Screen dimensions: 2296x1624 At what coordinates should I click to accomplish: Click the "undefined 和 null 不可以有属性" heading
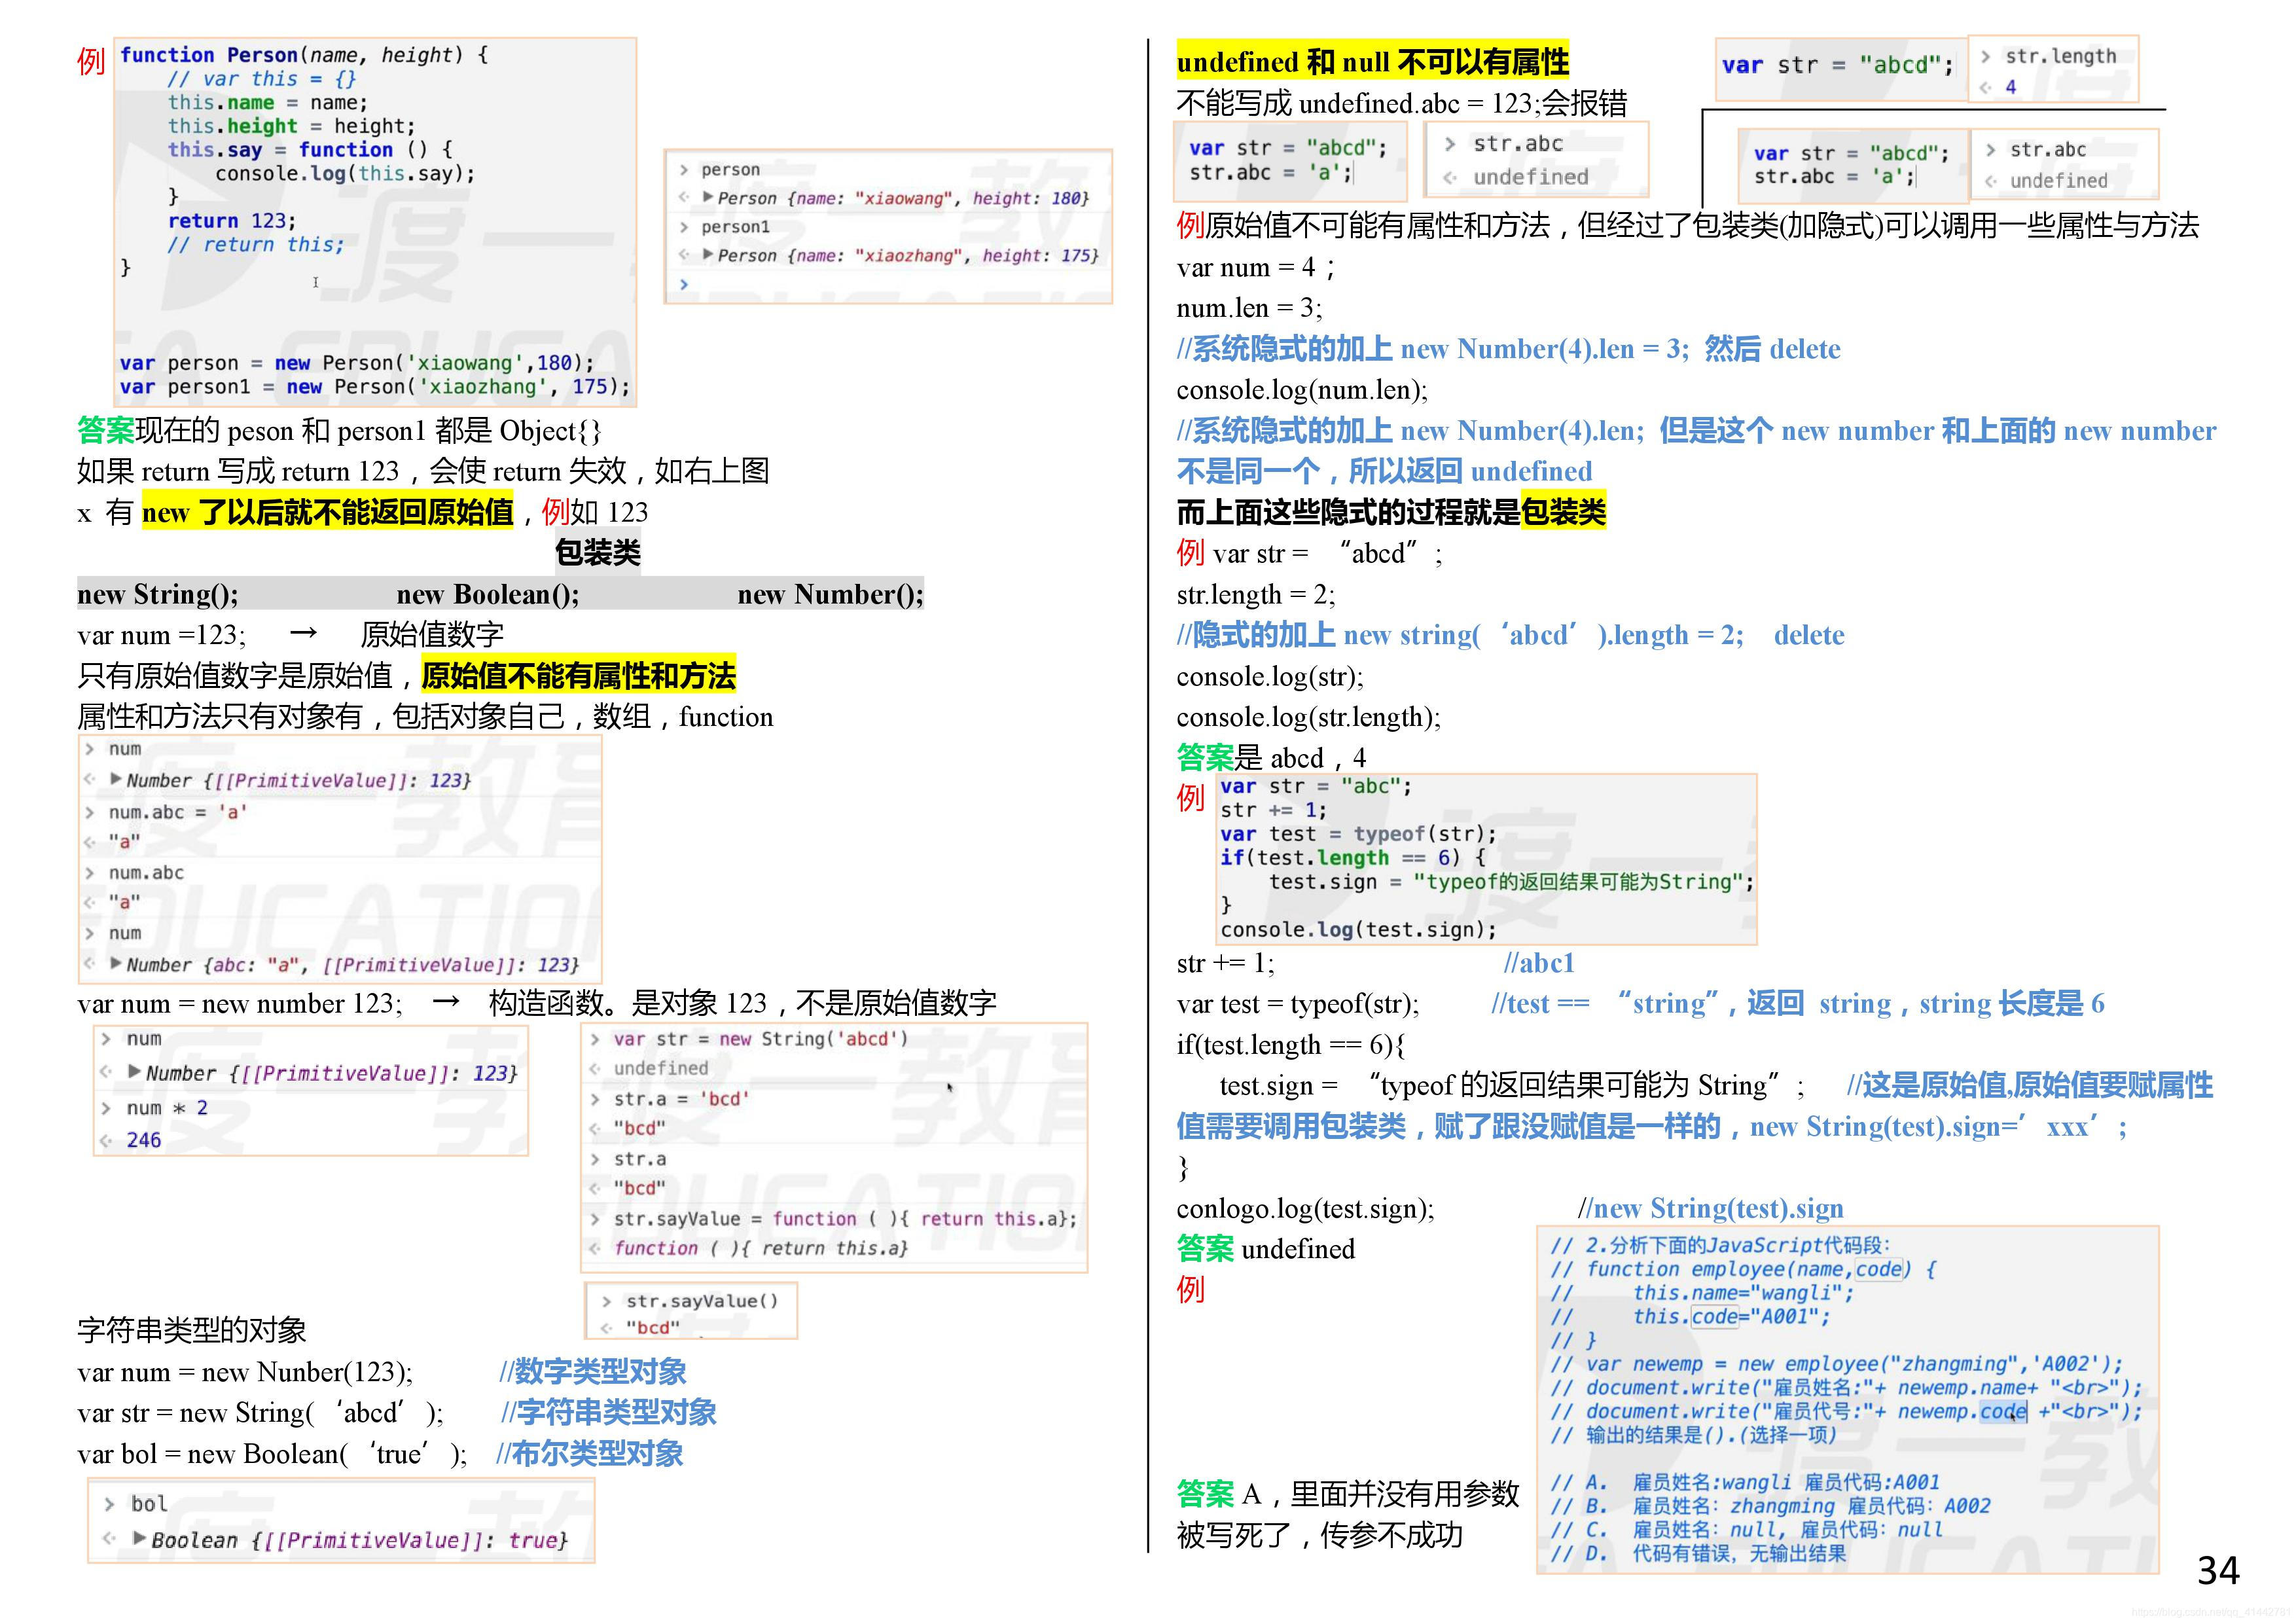[x=1373, y=62]
